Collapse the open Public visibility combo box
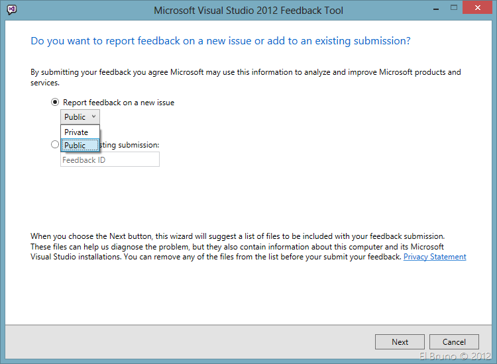This screenshot has width=497, height=364. coord(80,117)
